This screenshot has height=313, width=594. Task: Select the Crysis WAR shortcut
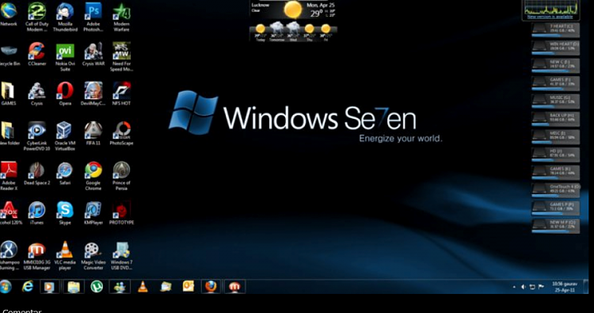tap(93, 55)
